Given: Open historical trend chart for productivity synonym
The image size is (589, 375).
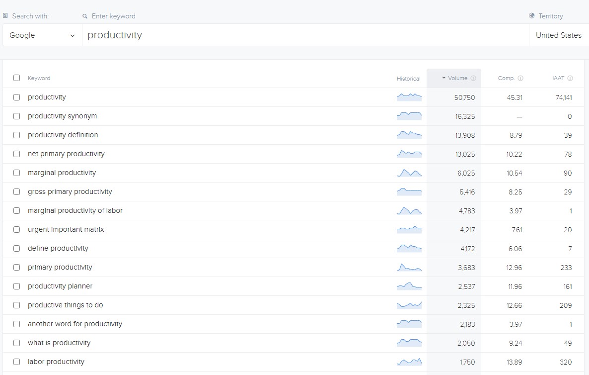Looking at the screenshot, I should click(x=409, y=116).
